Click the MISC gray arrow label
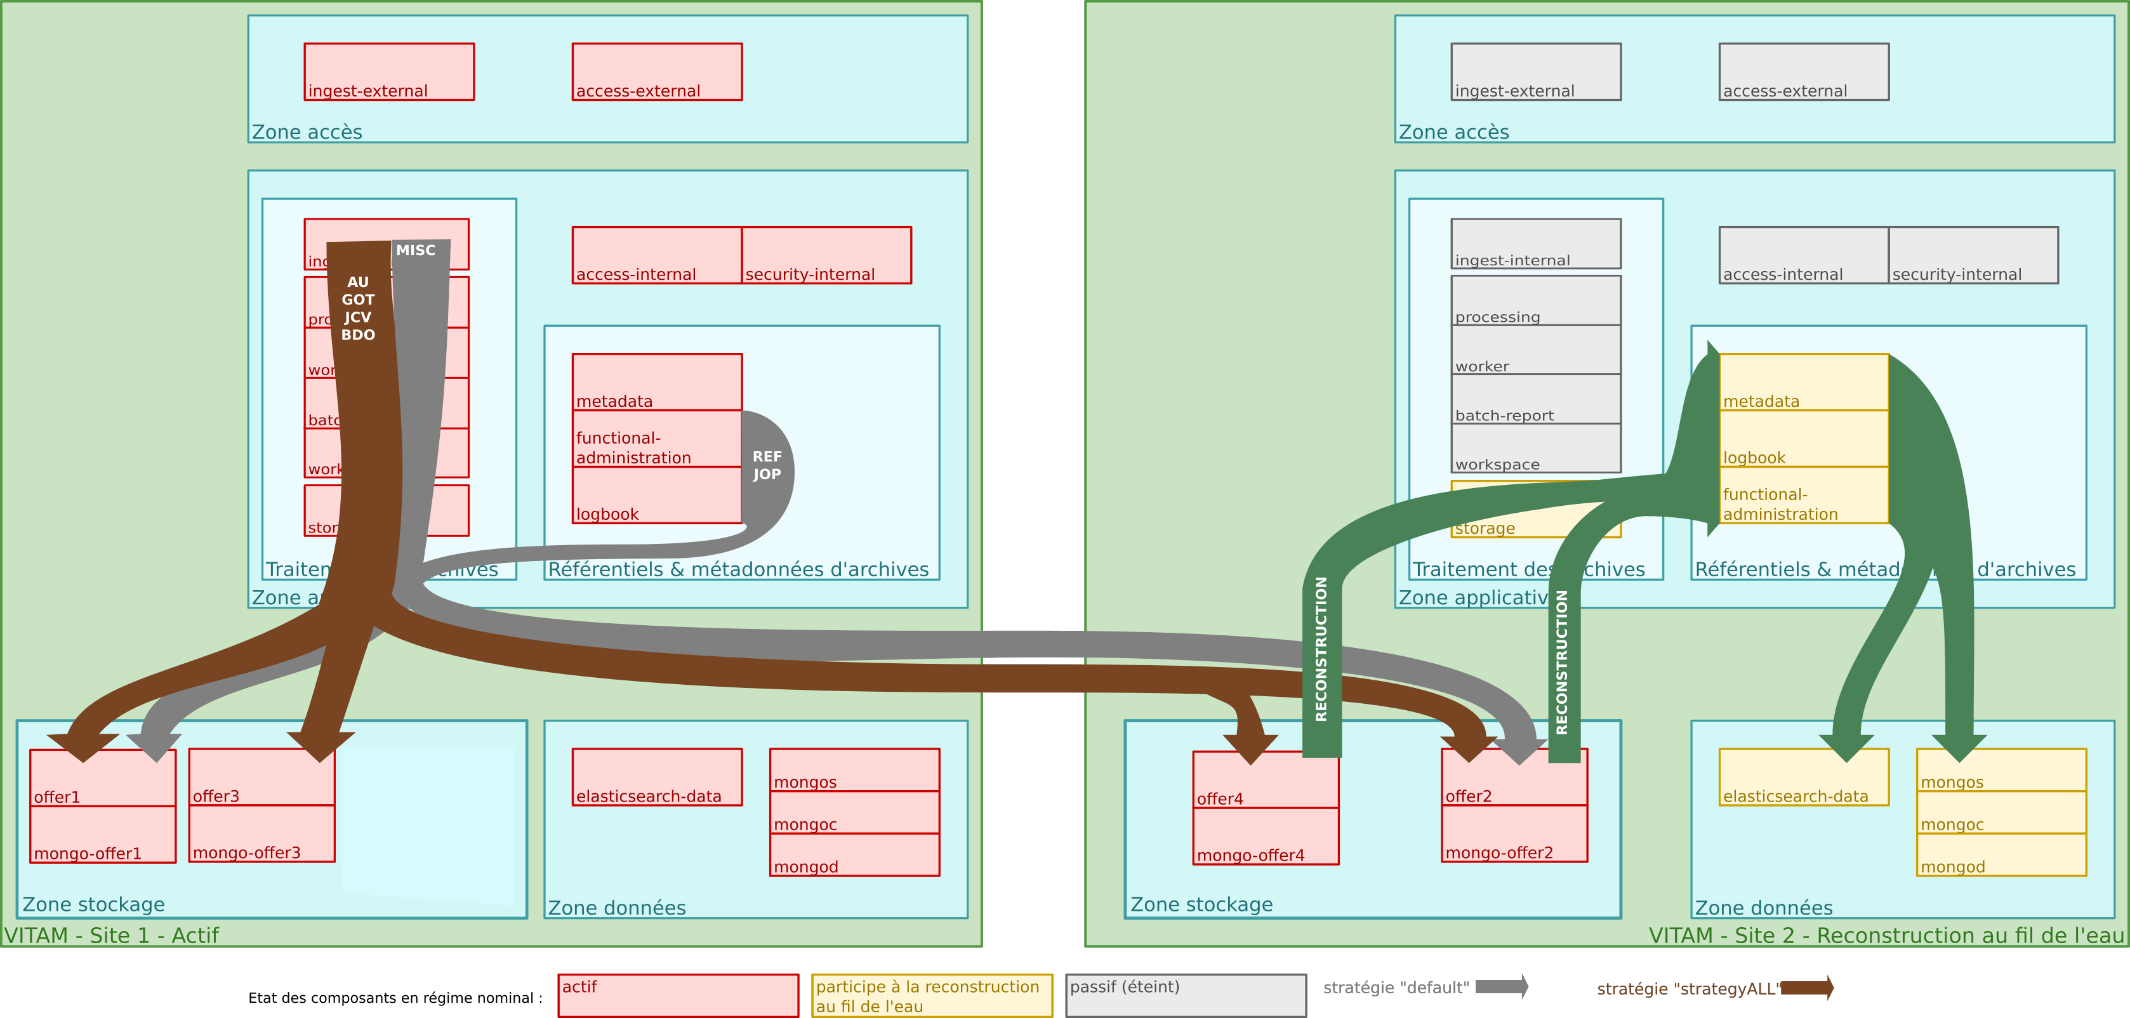The height and width of the screenshot is (1018, 2130). (416, 251)
